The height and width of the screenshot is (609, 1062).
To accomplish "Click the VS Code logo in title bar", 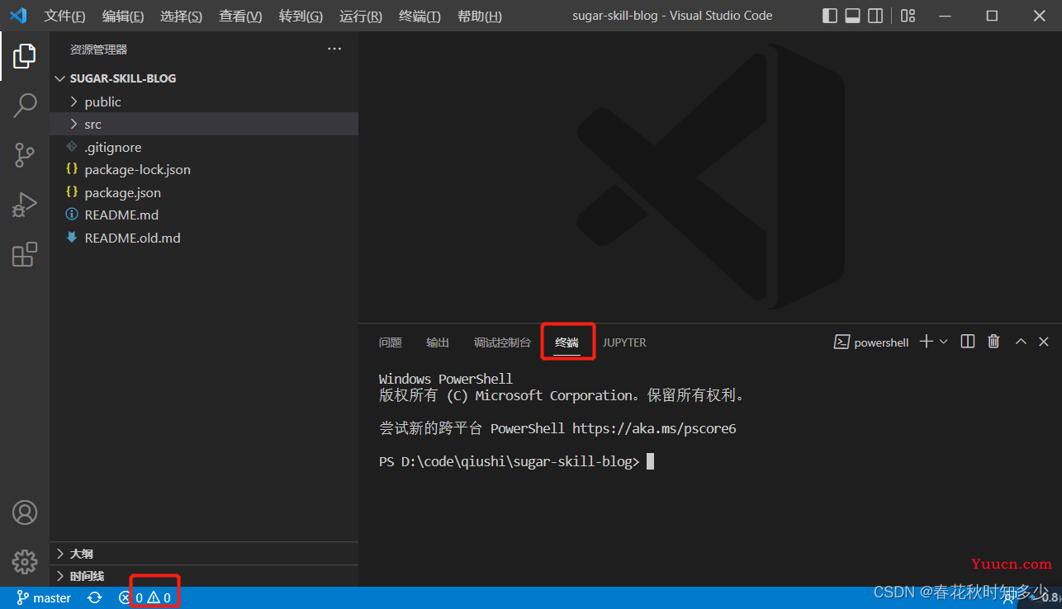I will point(18,16).
